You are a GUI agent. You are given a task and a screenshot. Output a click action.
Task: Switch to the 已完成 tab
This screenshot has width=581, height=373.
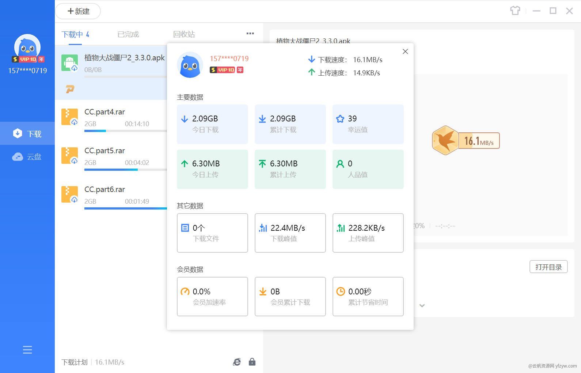(x=128, y=34)
